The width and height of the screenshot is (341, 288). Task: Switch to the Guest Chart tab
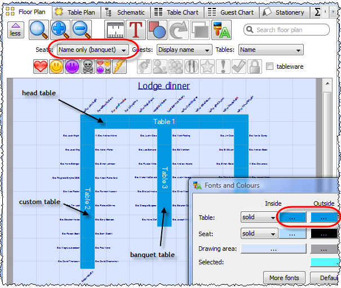coord(232,12)
